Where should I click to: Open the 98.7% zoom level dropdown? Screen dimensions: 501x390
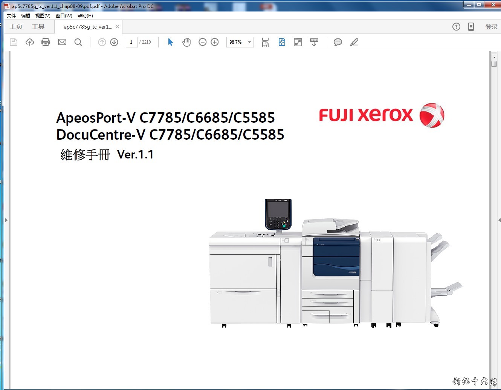[x=249, y=42]
